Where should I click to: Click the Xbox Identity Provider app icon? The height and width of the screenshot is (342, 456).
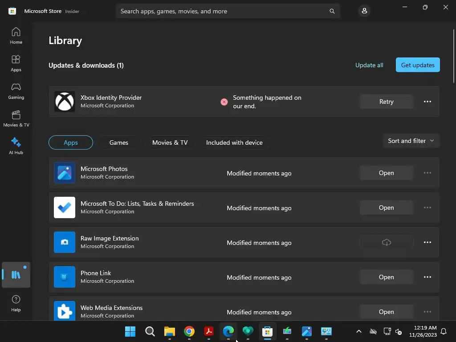pos(65,102)
